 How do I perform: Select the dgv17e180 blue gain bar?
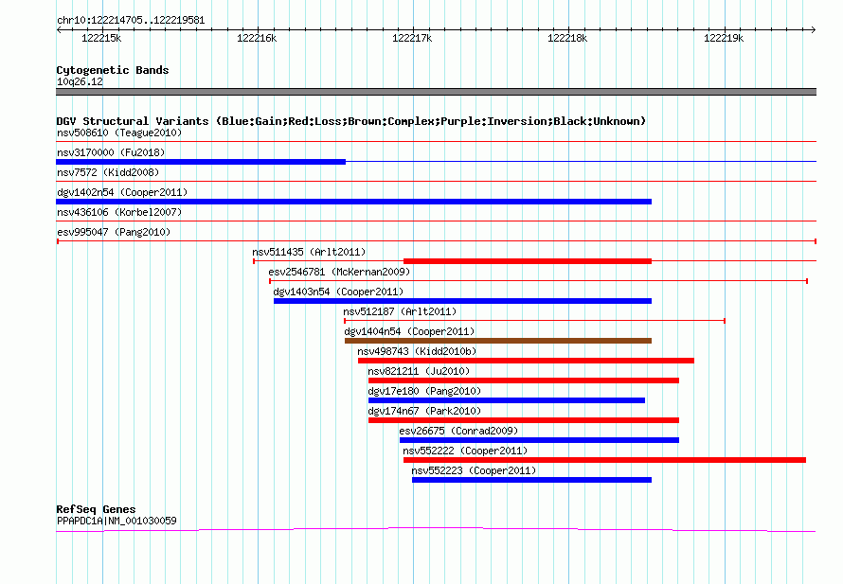point(507,400)
